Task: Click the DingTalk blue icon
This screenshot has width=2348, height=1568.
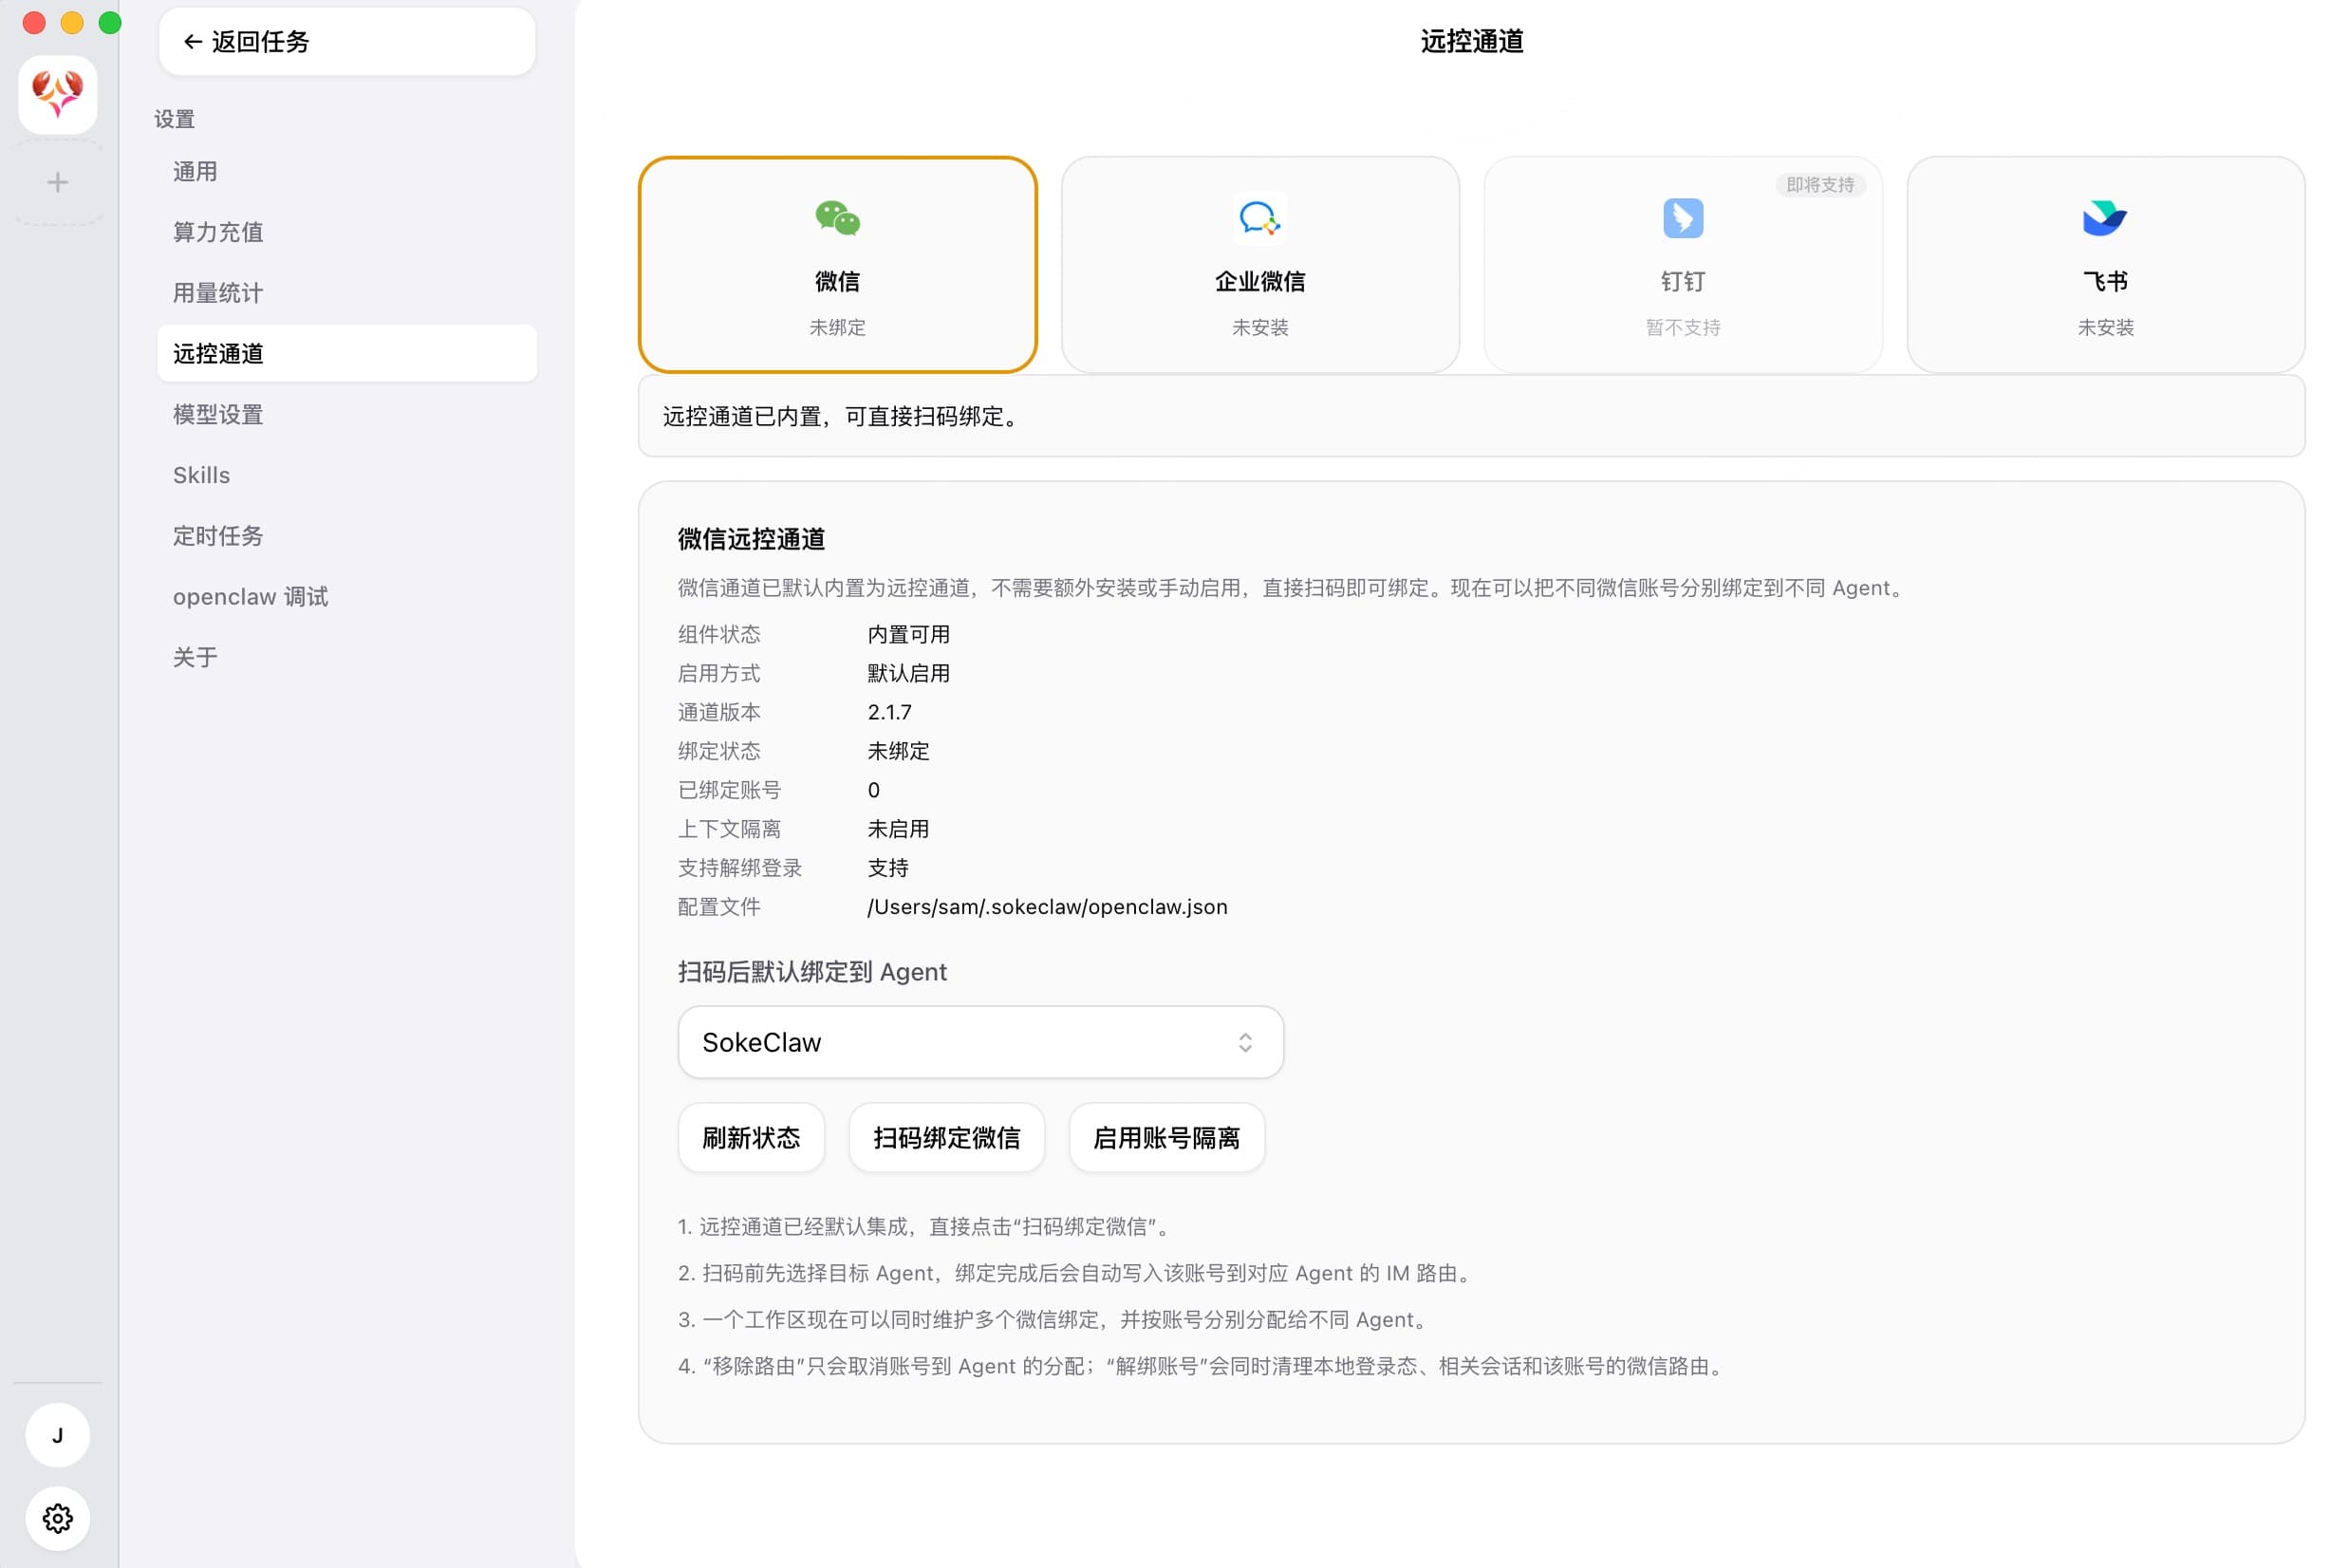Action: [1682, 218]
